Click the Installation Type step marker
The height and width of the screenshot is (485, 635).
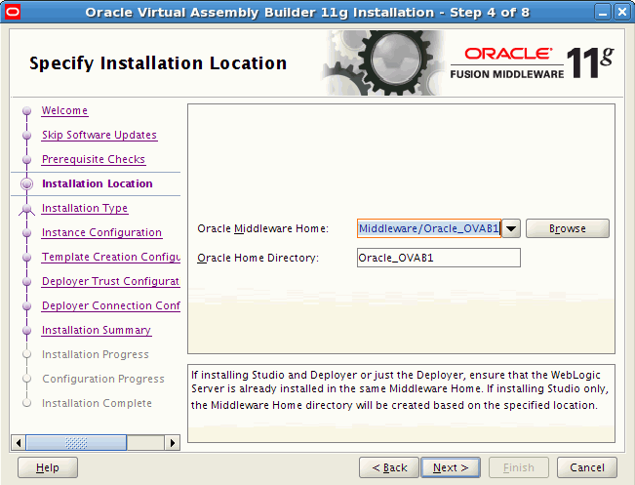tap(26, 209)
